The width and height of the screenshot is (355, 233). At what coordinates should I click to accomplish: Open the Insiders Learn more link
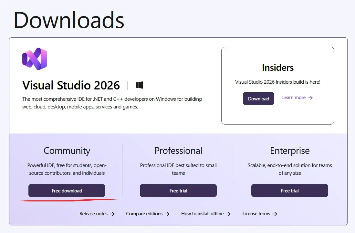(x=297, y=98)
